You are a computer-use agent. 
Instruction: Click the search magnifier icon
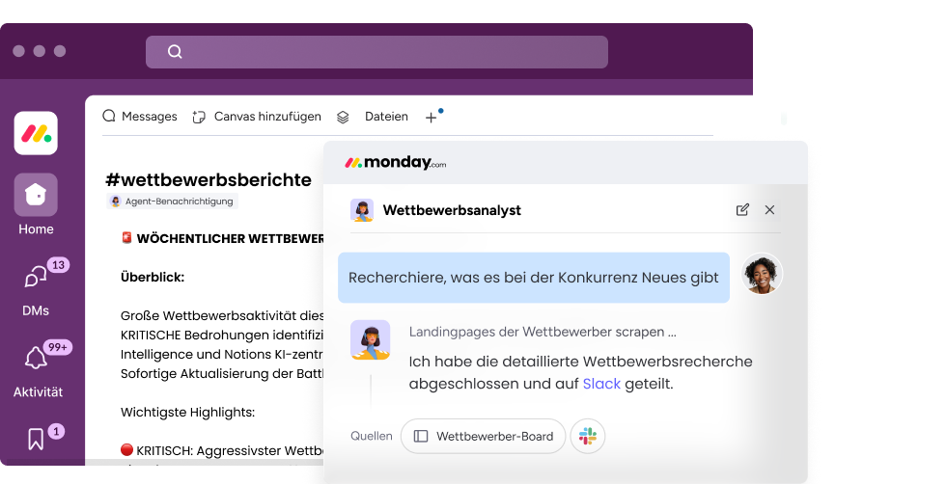click(x=175, y=51)
